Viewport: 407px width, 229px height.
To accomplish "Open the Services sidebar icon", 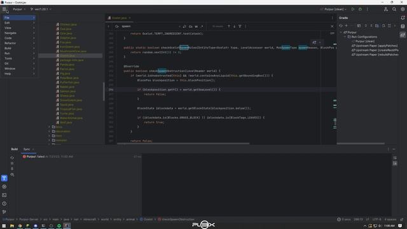I will pyautogui.click(x=4, y=186).
